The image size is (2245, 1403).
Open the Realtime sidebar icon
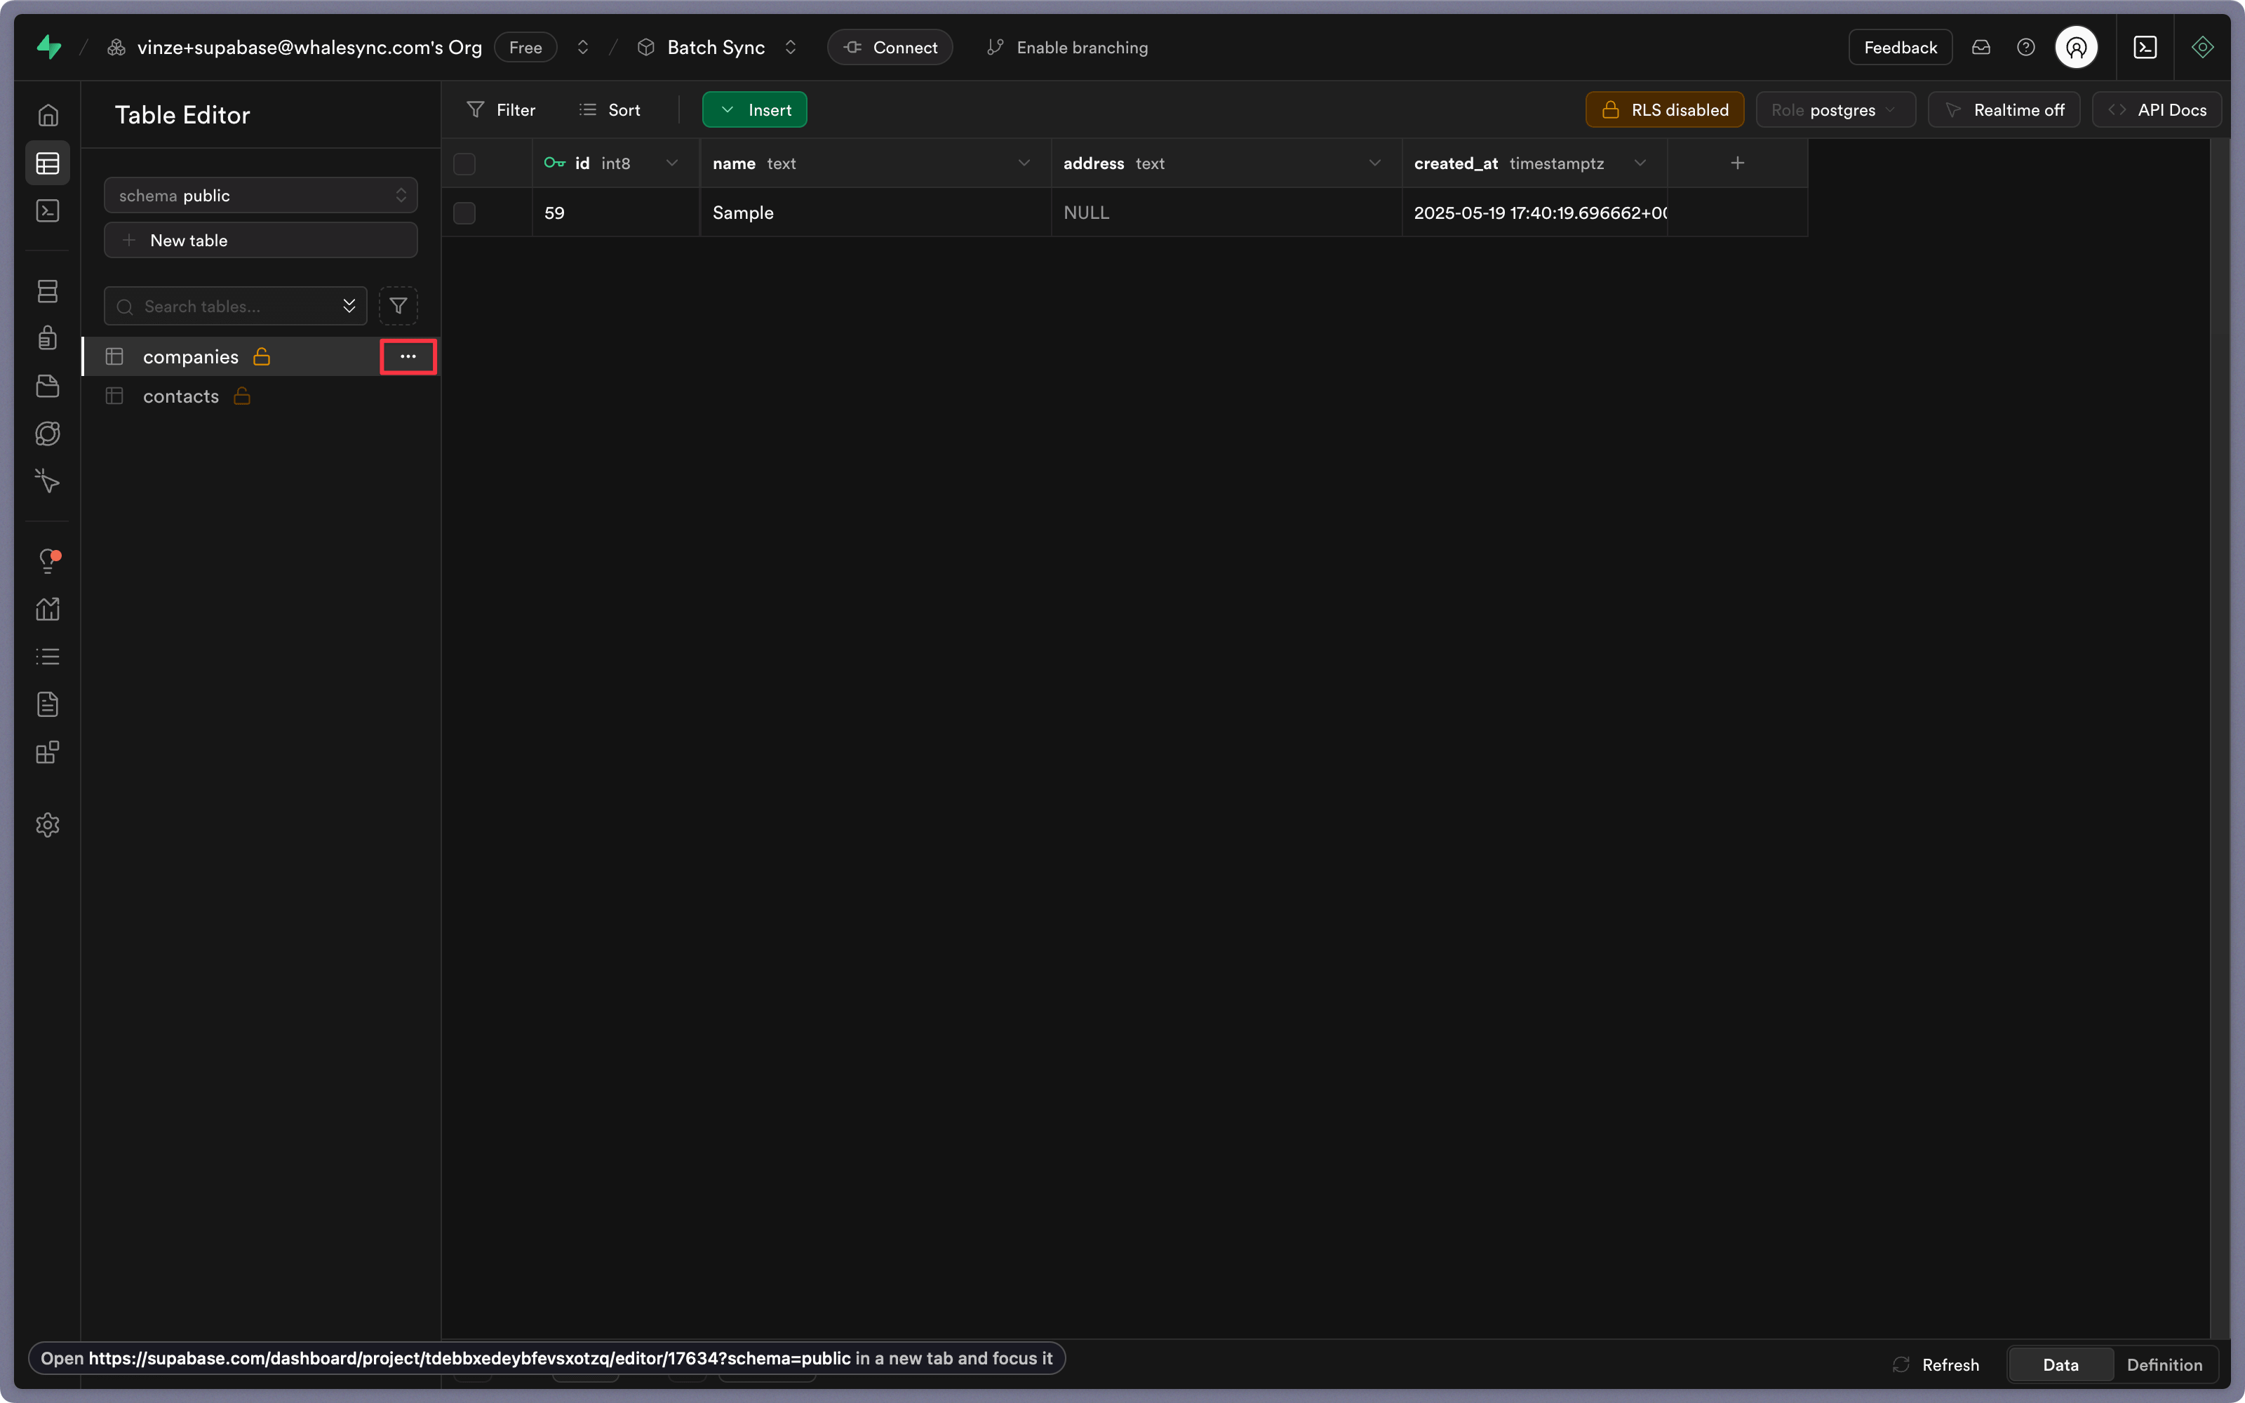[x=47, y=481]
